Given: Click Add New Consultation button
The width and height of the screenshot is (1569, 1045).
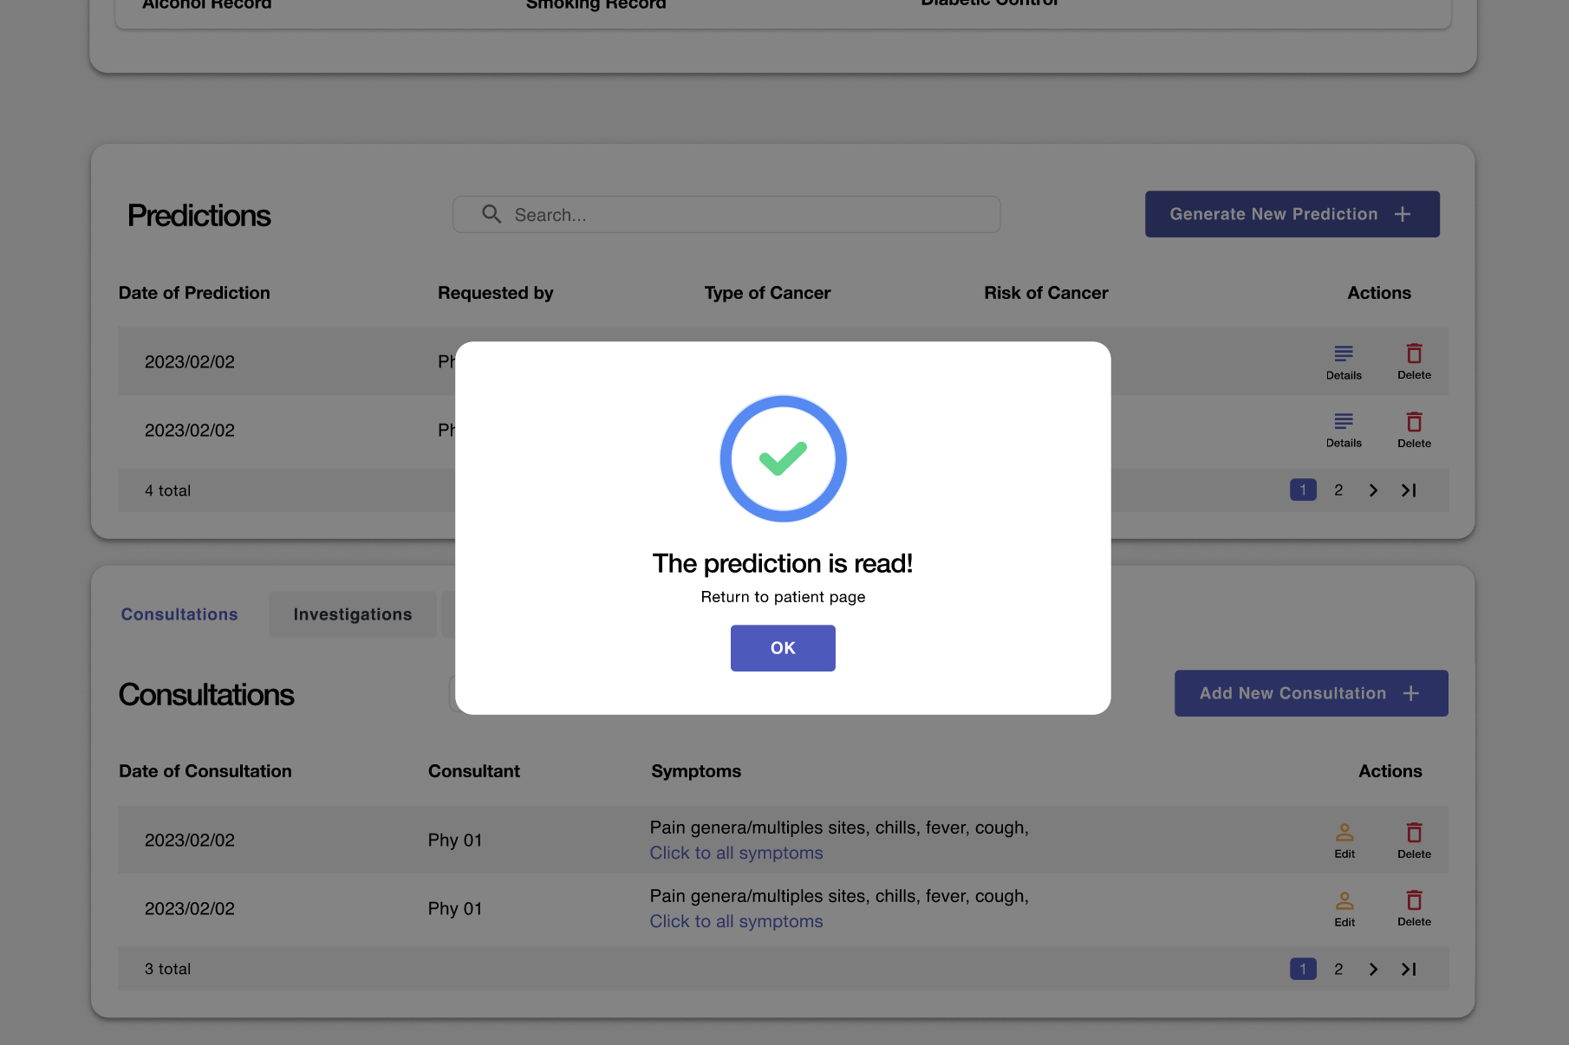Looking at the screenshot, I should [x=1310, y=693].
